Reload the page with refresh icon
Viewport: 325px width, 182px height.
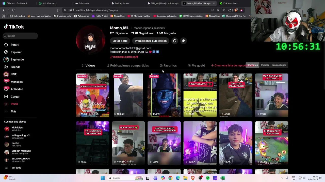click(14, 10)
